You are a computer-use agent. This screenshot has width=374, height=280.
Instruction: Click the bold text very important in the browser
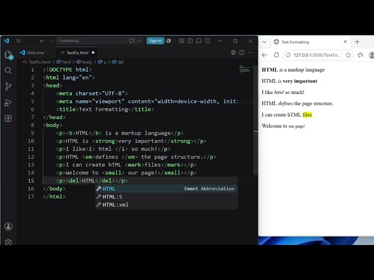pos(300,81)
